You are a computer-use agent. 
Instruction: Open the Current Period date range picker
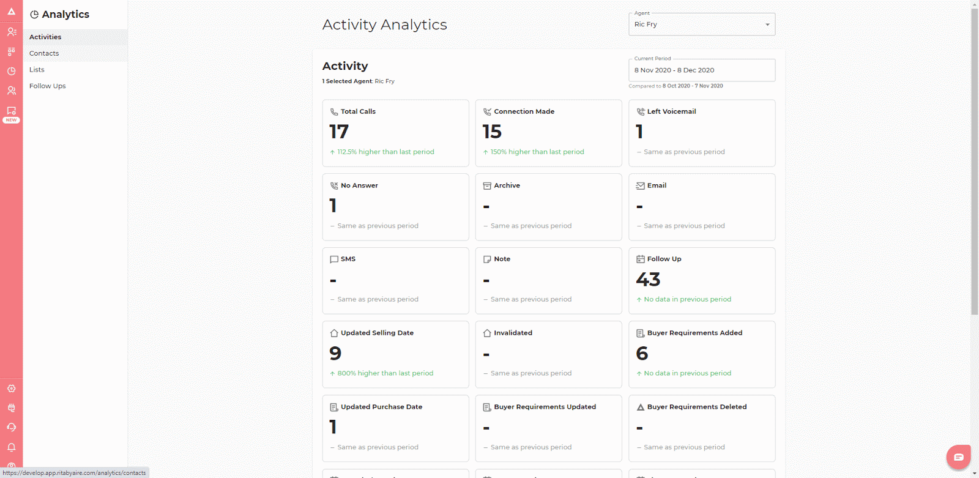(x=702, y=70)
